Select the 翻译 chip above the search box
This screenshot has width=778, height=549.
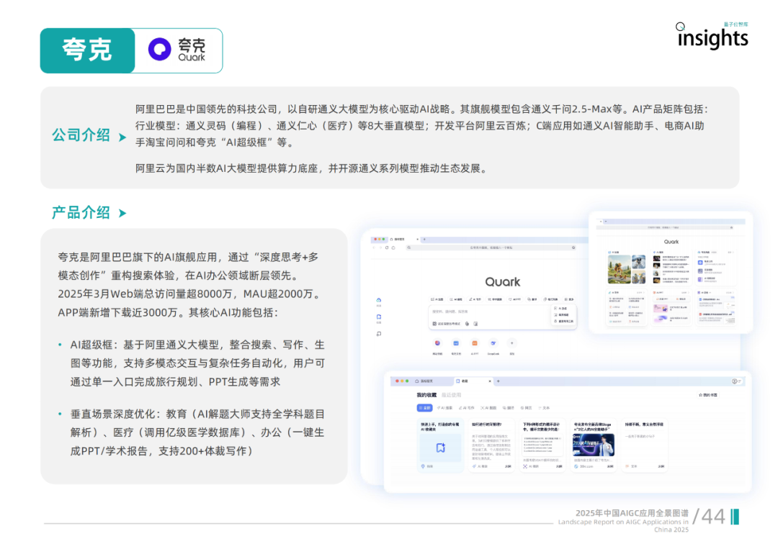(x=532, y=299)
